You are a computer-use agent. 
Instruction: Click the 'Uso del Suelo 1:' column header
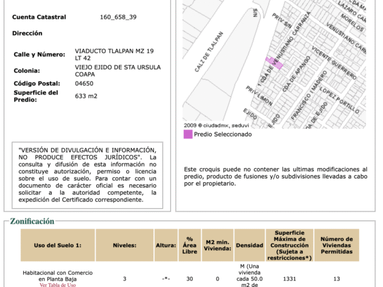(x=58, y=245)
